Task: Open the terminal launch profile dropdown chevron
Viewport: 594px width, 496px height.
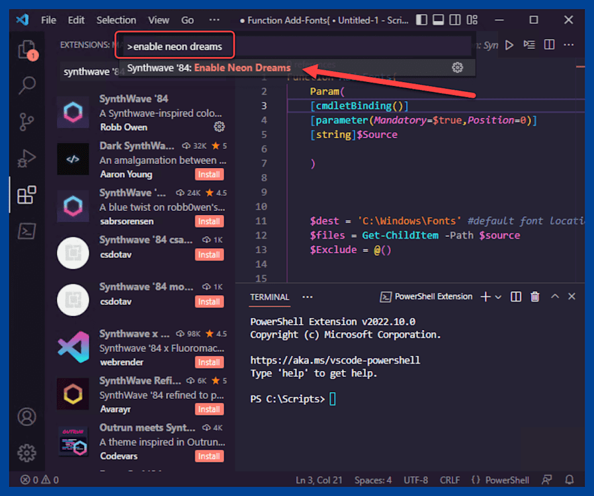Action: [498, 297]
